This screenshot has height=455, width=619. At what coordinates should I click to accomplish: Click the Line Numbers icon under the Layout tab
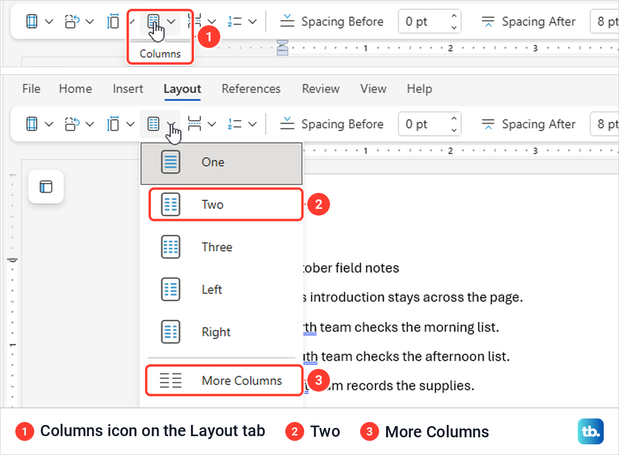[235, 124]
